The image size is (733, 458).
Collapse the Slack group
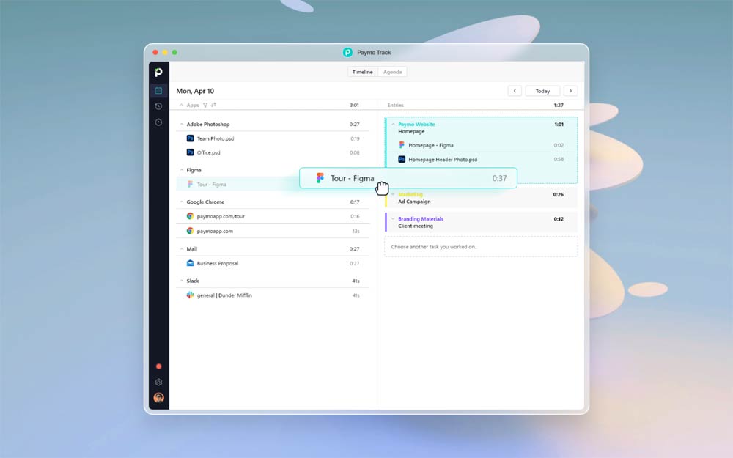pos(181,281)
